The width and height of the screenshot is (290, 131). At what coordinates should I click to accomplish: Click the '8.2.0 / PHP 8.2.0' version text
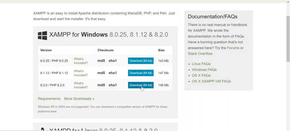(52, 85)
